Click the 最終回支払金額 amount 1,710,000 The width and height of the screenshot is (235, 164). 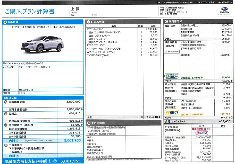[x=205, y=152]
